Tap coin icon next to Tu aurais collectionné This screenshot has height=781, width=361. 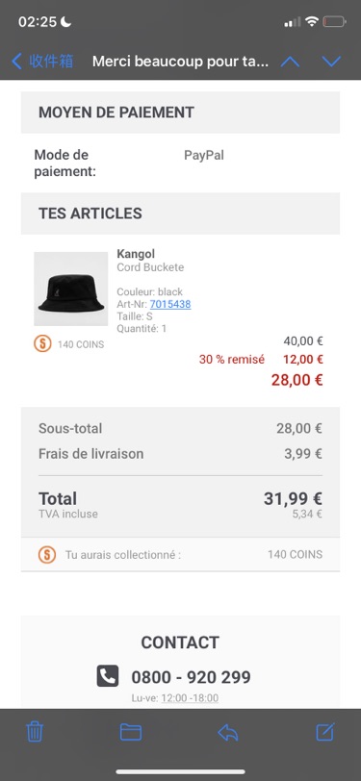(x=47, y=554)
